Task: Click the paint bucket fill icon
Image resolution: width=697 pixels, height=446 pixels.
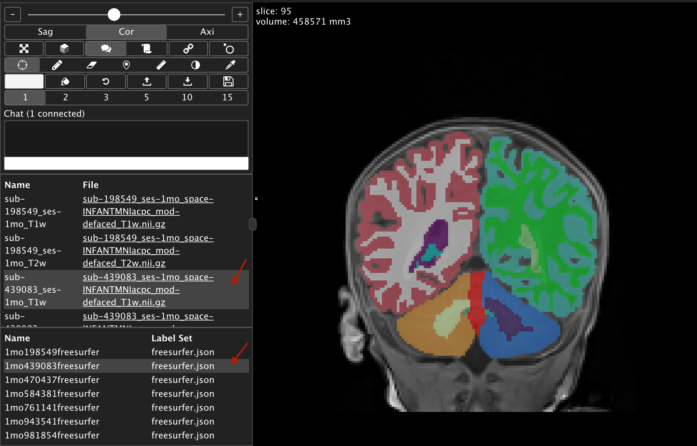Action: 65,81
